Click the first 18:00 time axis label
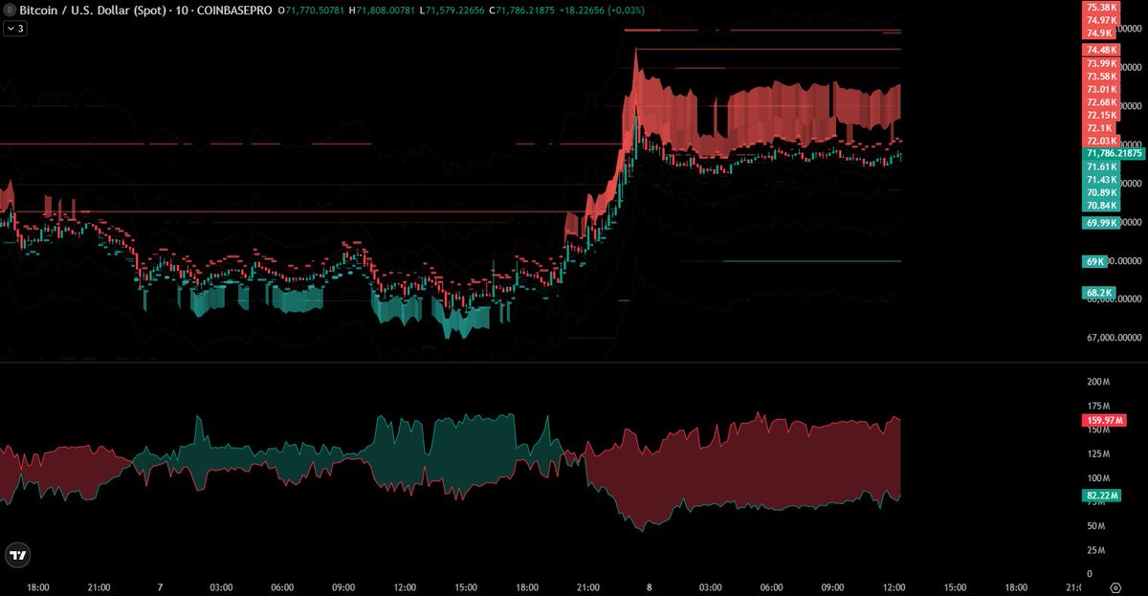 (37, 587)
